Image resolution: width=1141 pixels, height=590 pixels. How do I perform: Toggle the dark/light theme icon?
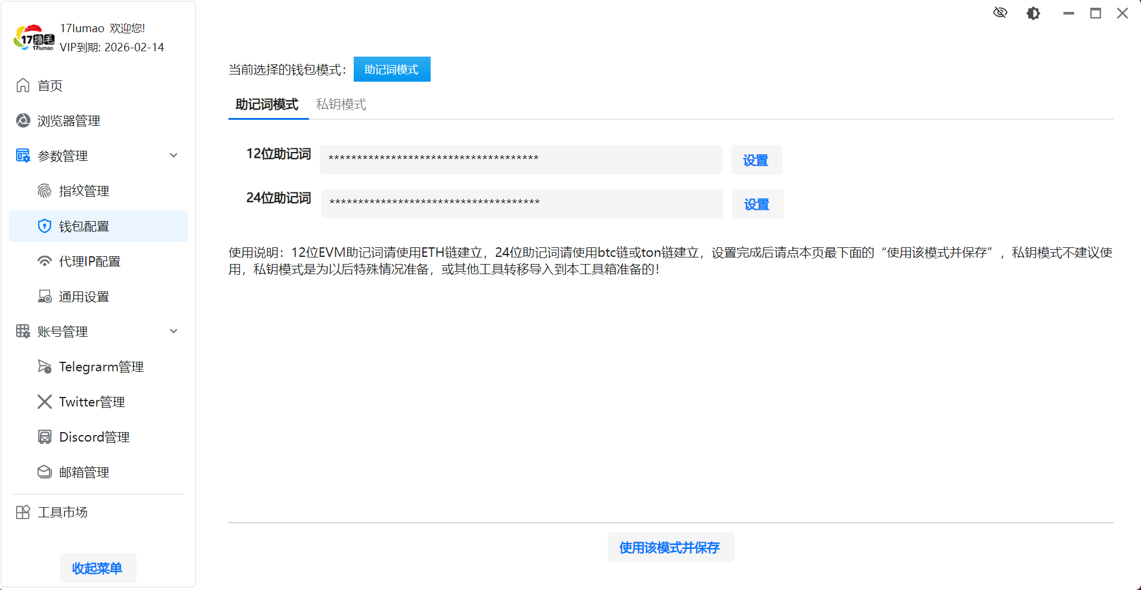click(x=1034, y=13)
